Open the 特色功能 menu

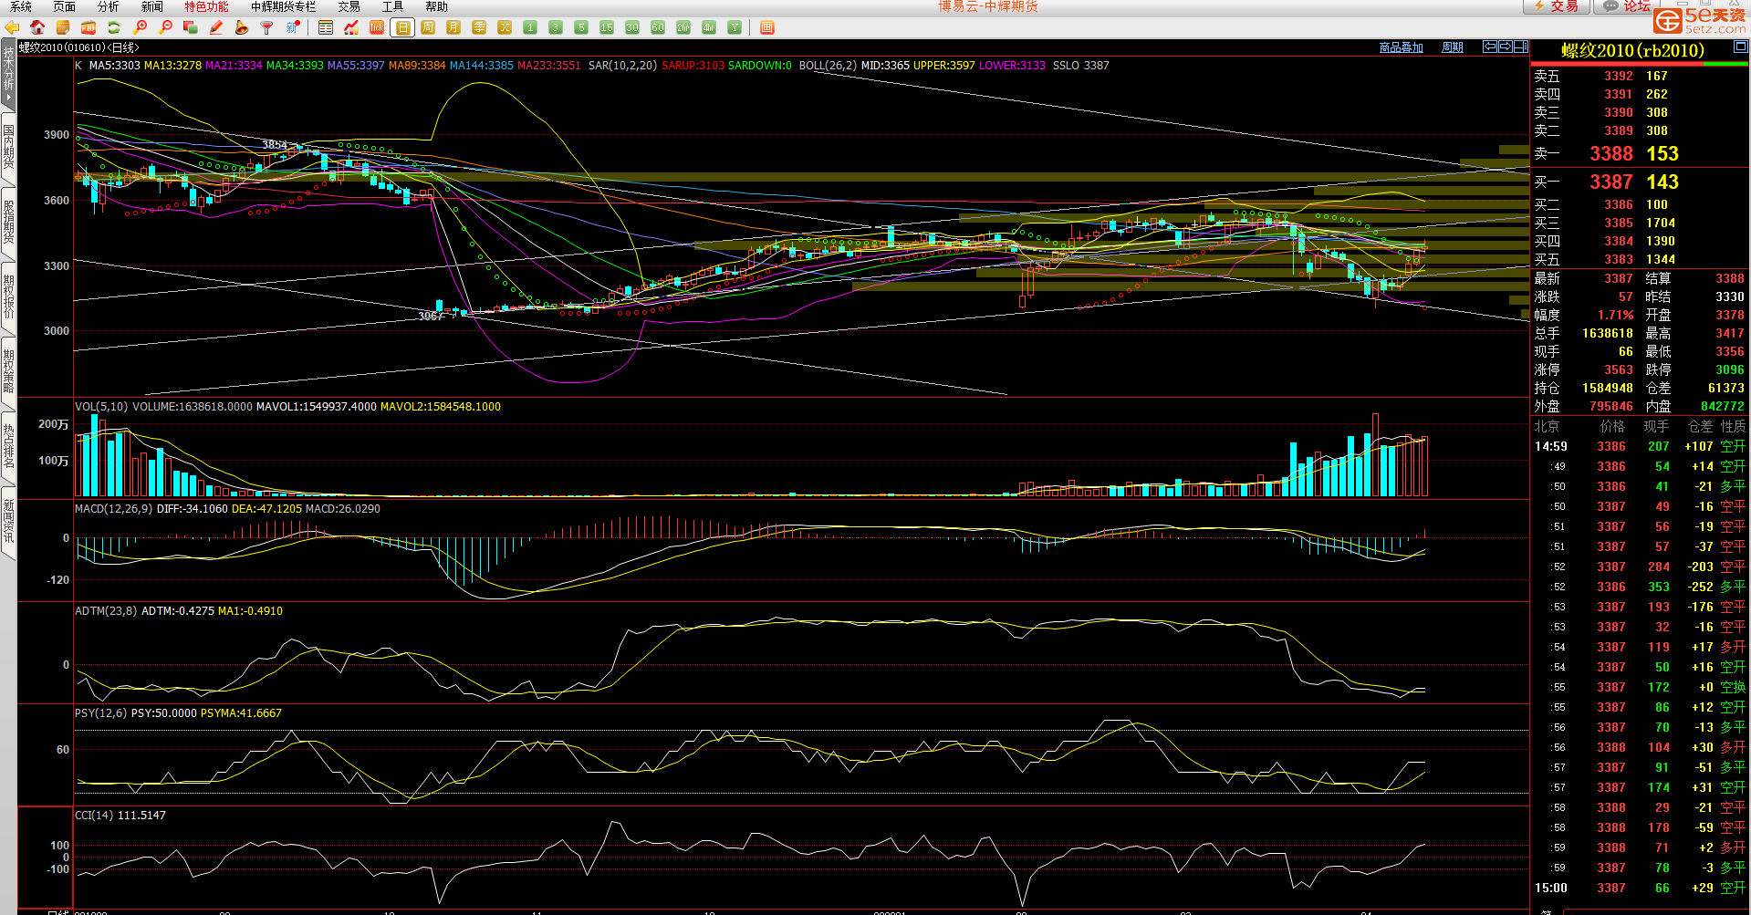[x=206, y=6]
